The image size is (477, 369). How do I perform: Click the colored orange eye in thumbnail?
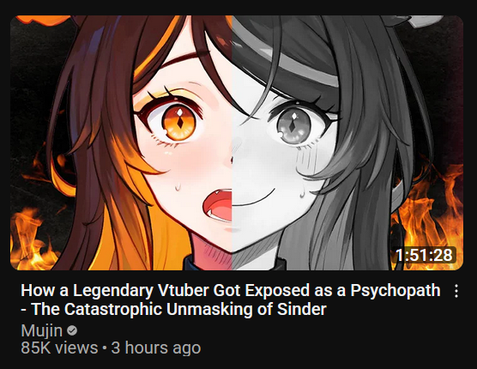pos(179,122)
